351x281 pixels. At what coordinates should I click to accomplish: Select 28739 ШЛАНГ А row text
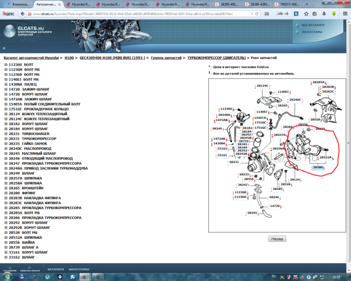tap(24, 247)
